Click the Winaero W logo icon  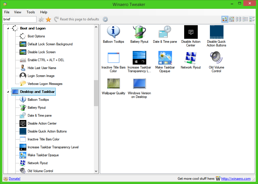218,179
